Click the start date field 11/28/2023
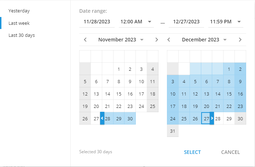 [97, 22]
